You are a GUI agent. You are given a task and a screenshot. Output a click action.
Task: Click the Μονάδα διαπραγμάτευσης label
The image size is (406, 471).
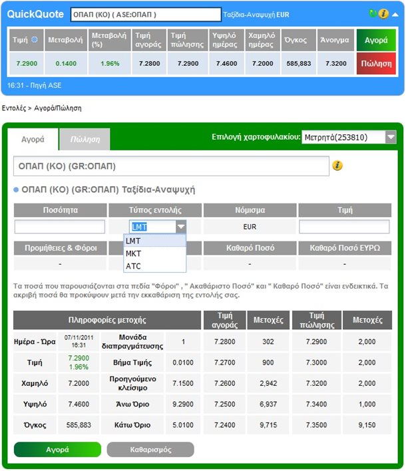(x=132, y=341)
